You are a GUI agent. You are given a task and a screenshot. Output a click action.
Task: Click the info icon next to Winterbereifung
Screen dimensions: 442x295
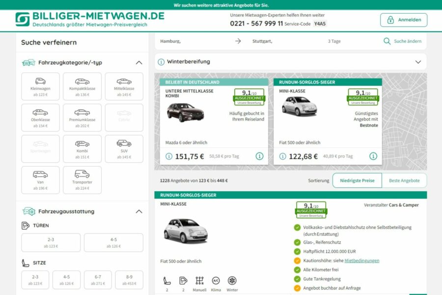(x=161, y=61)
